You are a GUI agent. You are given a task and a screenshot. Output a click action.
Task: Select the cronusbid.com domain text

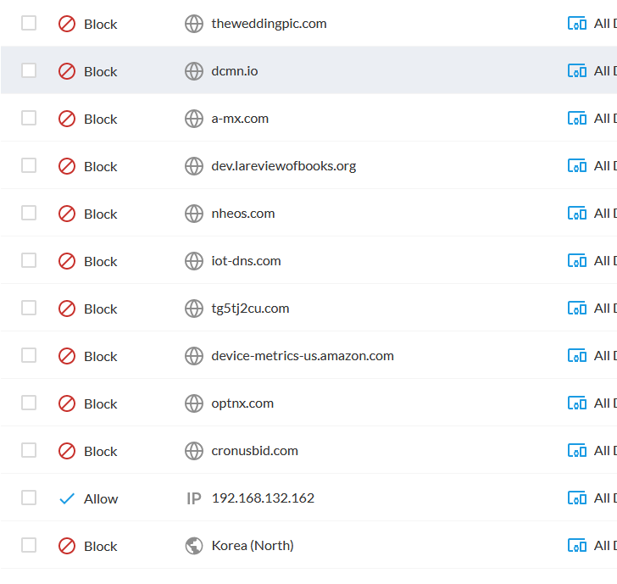coord(254,451)
